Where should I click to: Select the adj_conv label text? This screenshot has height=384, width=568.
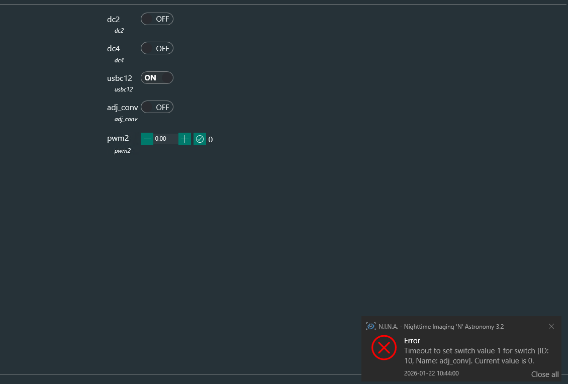tap(123, 108)
